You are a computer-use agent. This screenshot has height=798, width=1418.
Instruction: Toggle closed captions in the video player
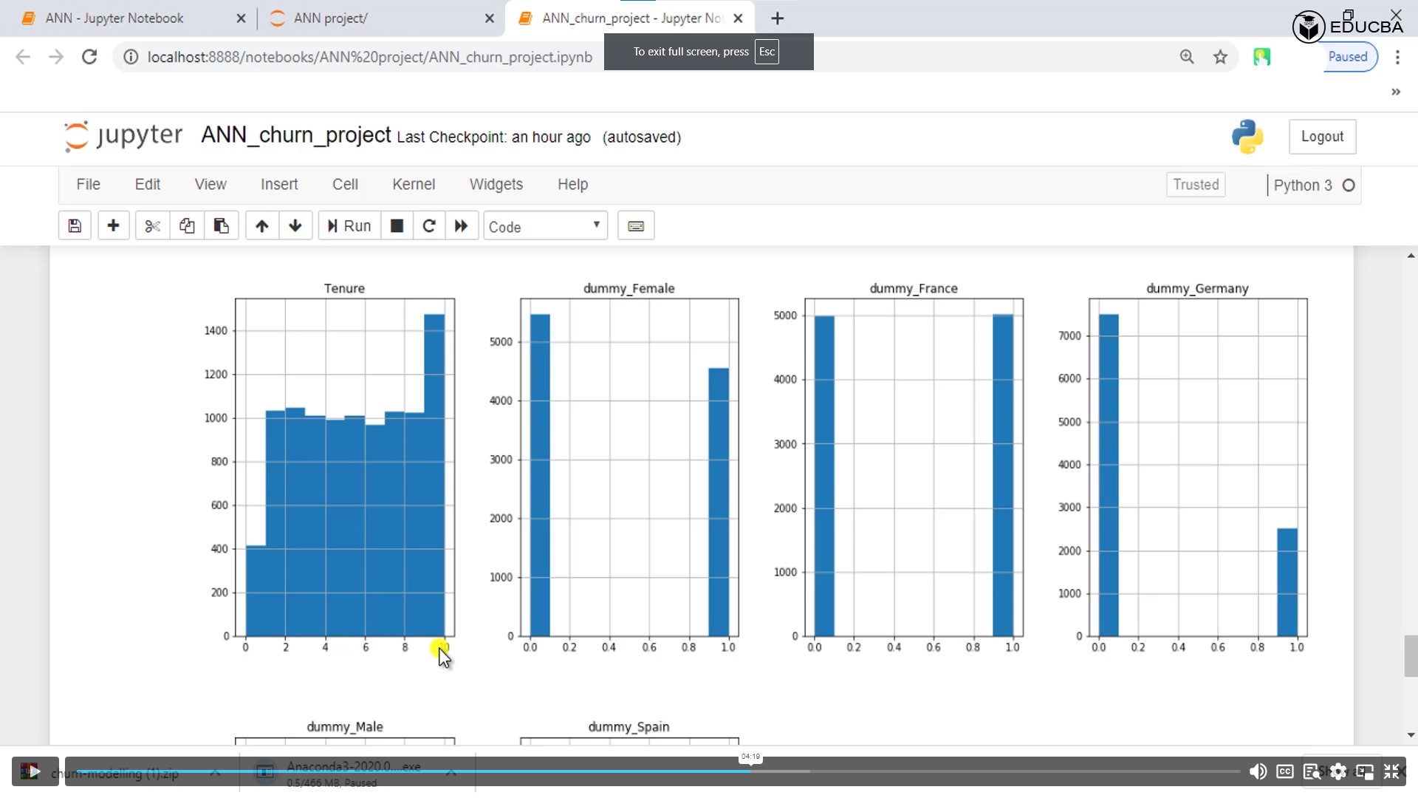pyautogui.click(x=1285, y=771)
